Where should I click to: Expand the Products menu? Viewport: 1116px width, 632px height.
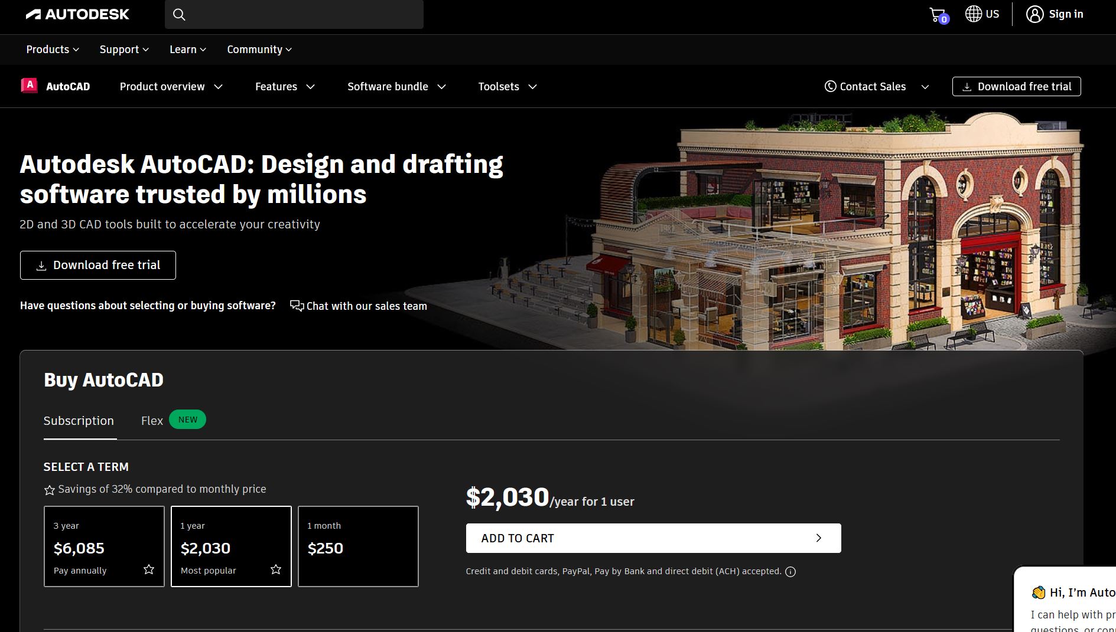point(51,50)
